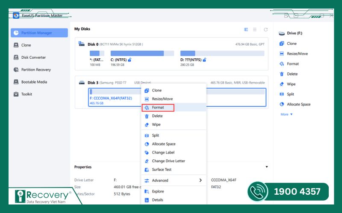Select the C: (NTFS) partition bar

tap(142, 53)
